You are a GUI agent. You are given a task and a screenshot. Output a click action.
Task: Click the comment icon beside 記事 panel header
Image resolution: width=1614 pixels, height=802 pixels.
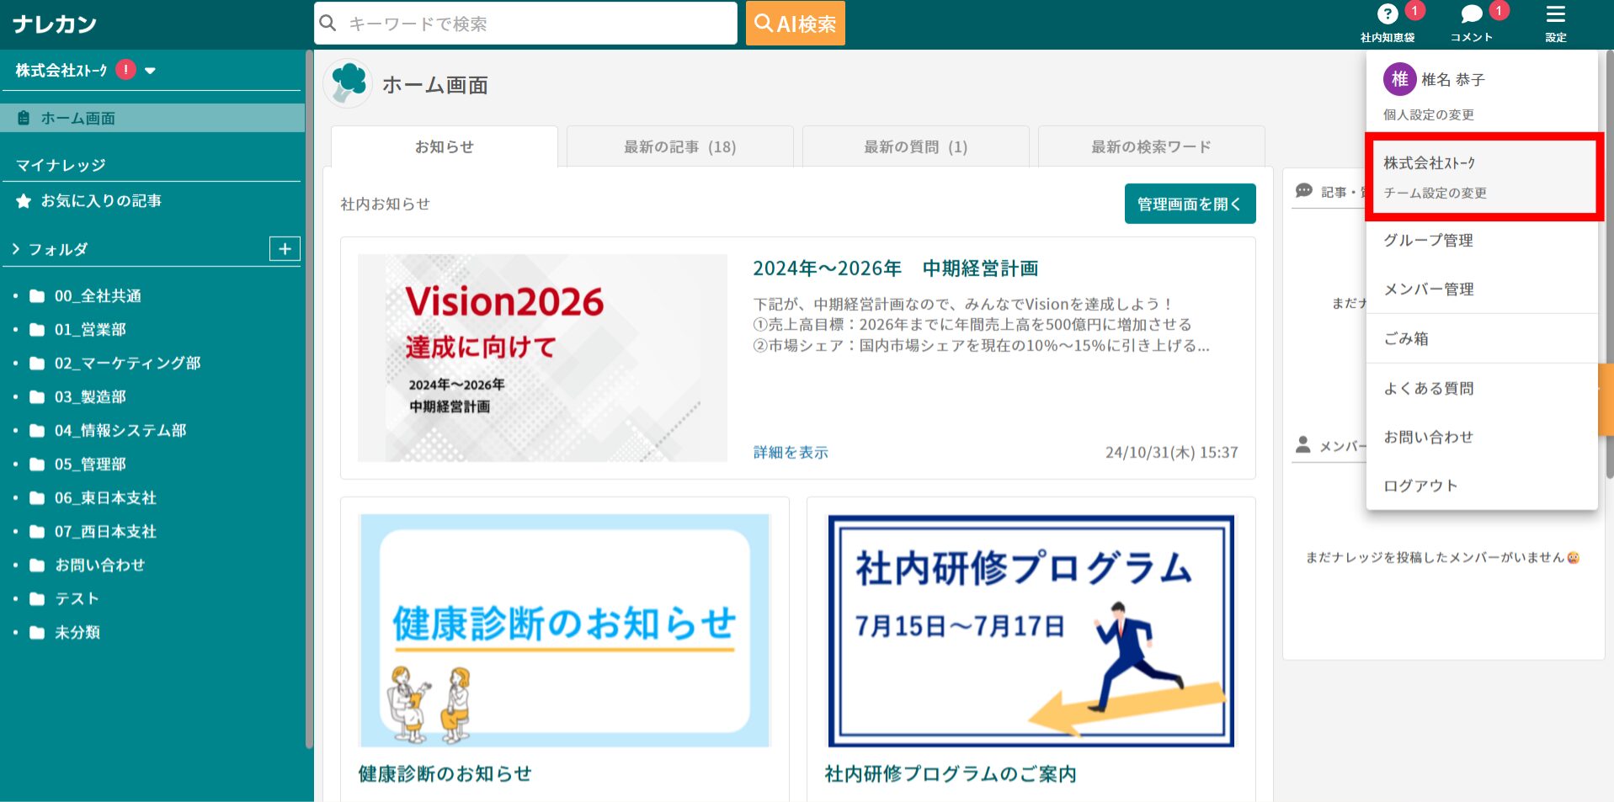coord(1304,191)
